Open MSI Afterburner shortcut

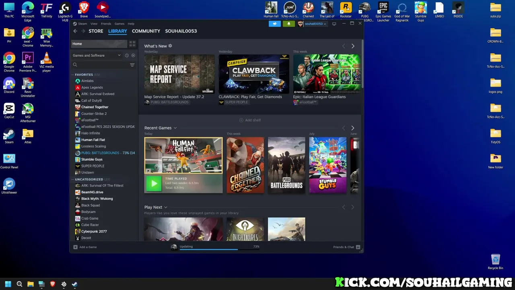(x=28, y=113)
